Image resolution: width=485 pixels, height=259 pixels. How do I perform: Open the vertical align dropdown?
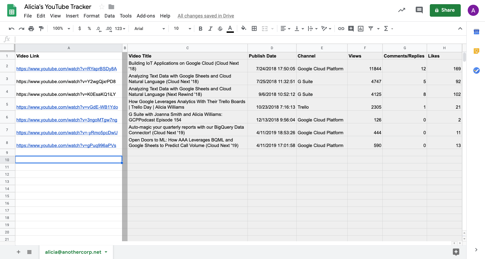pyautogui.click(x=299, y=29)
